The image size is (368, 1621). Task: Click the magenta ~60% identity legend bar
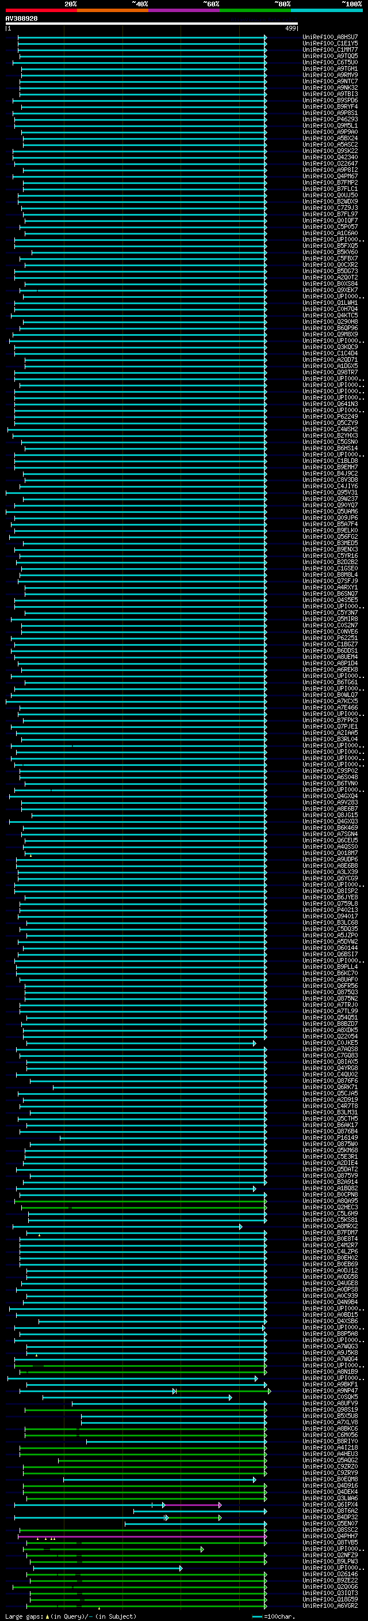click(x=185, y=10)
